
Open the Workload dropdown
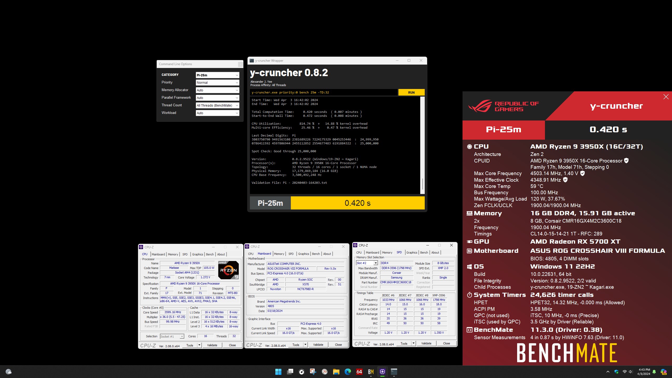pos(217,113)
